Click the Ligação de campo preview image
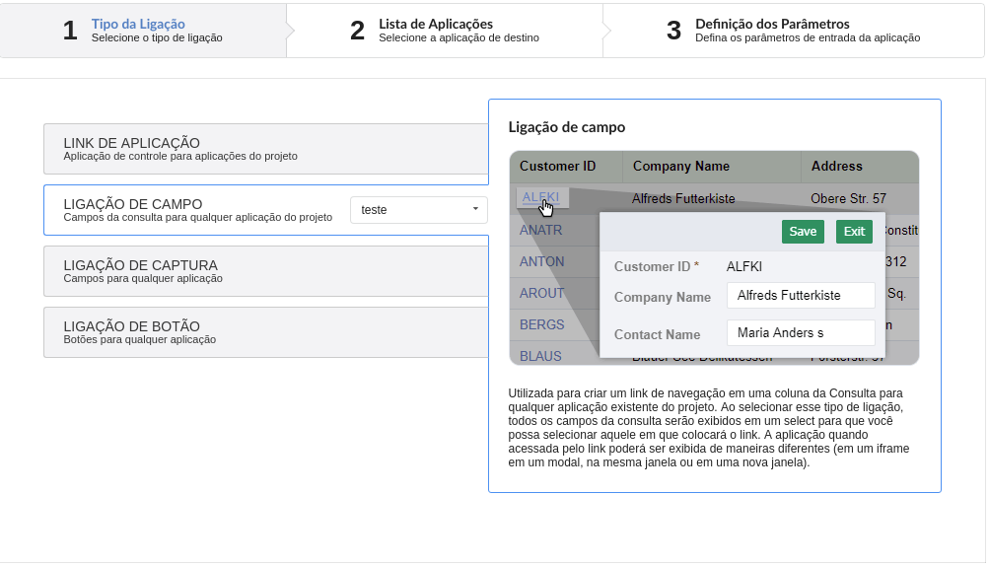The width and height of the screenshot is (989, 566). coord(714,257)
